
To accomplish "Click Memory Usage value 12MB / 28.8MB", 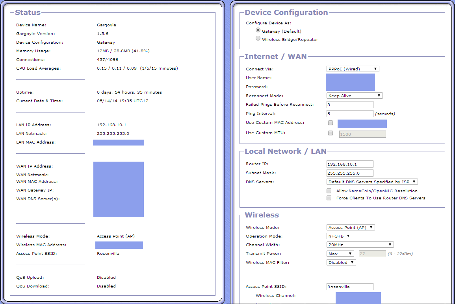I will click(123, 51).
